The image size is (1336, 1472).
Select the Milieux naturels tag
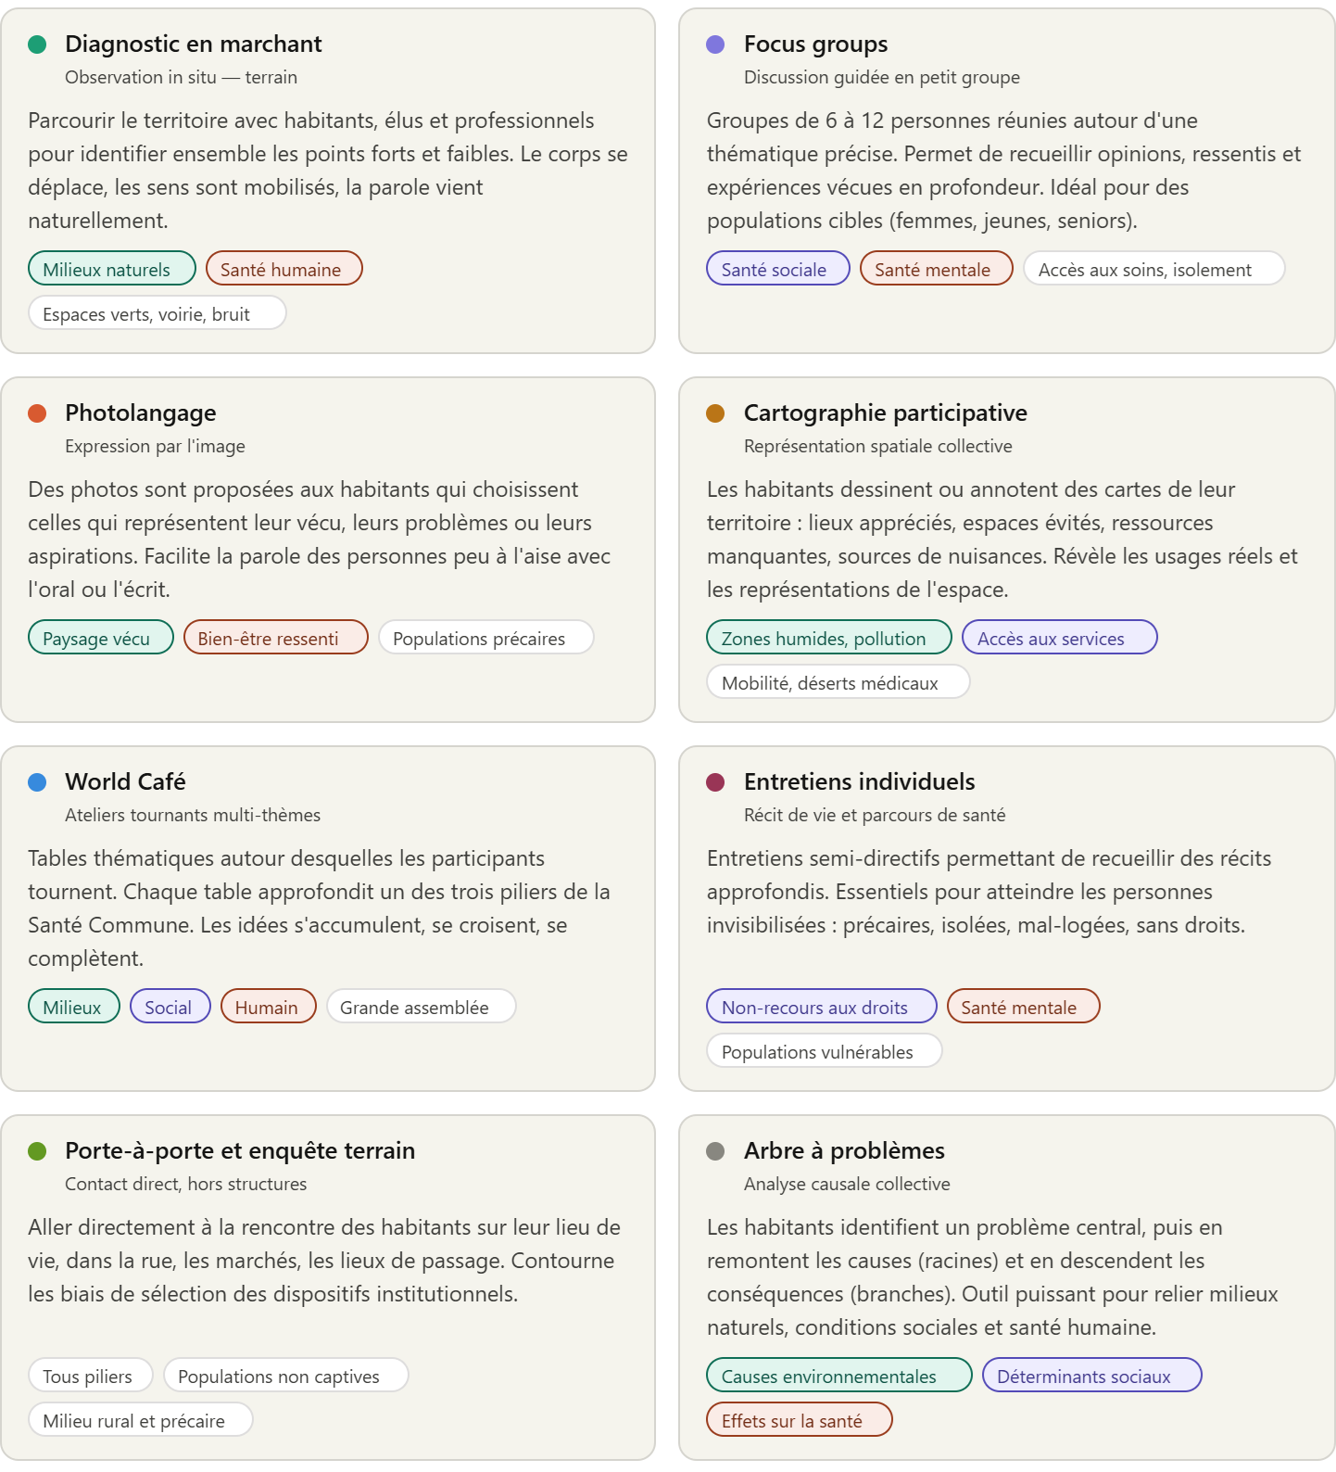coord(112,269)
